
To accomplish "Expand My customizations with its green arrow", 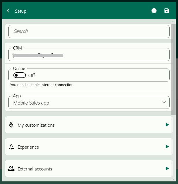I will coord(167,125).
